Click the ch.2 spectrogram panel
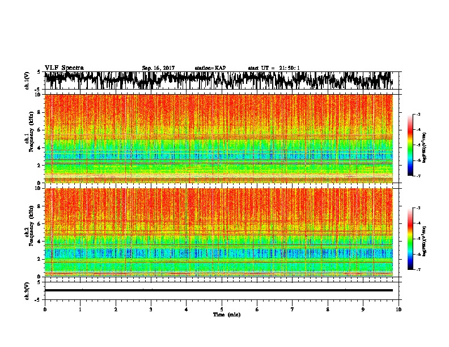Image resolution: width=449 pixels, height=347 pixels. tap(218, 232)
